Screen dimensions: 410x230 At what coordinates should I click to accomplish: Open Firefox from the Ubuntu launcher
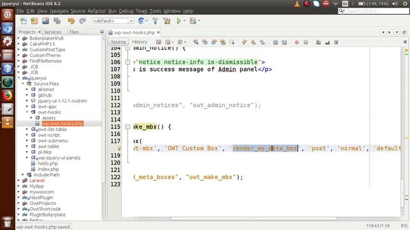click(7, 96)
